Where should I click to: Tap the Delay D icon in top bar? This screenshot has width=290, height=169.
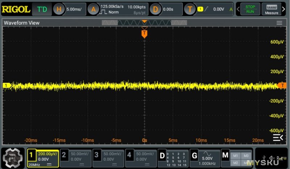(155, 9)
